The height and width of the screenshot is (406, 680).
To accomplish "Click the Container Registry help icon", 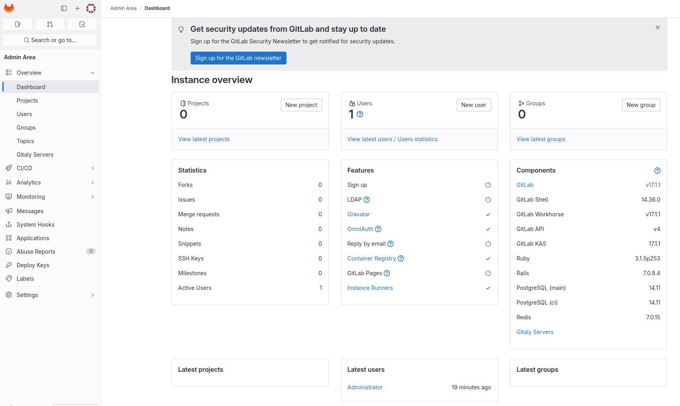I will coord(401,258).
